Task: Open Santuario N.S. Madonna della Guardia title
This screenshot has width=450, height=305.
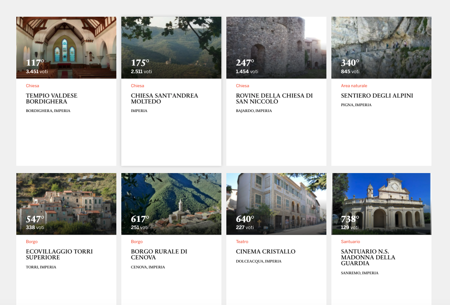Action: pos(368,257)
